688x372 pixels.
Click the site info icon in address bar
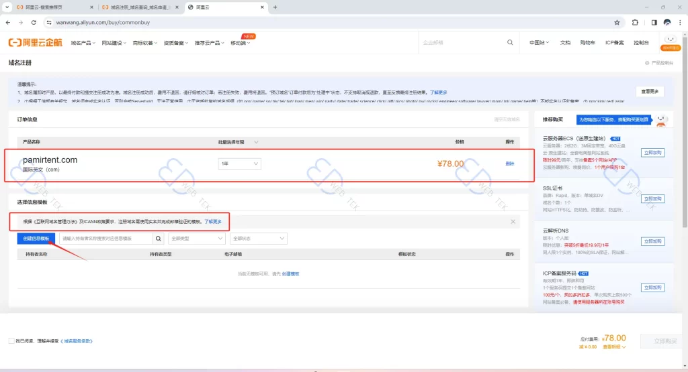pos(48,22)
